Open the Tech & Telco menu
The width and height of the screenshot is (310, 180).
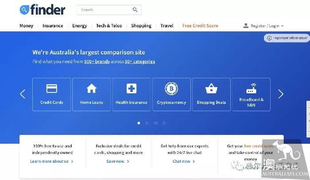(109, 26)
